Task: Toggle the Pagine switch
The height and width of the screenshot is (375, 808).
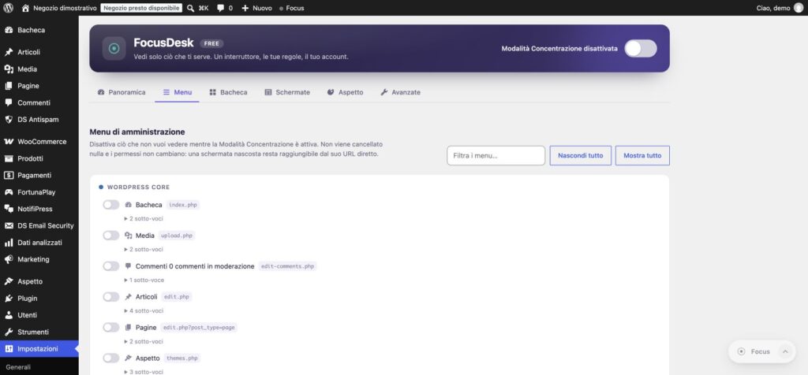Action: (x=110, y=328)
